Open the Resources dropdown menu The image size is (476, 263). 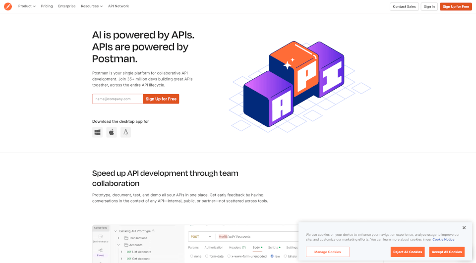coord(92,6)
